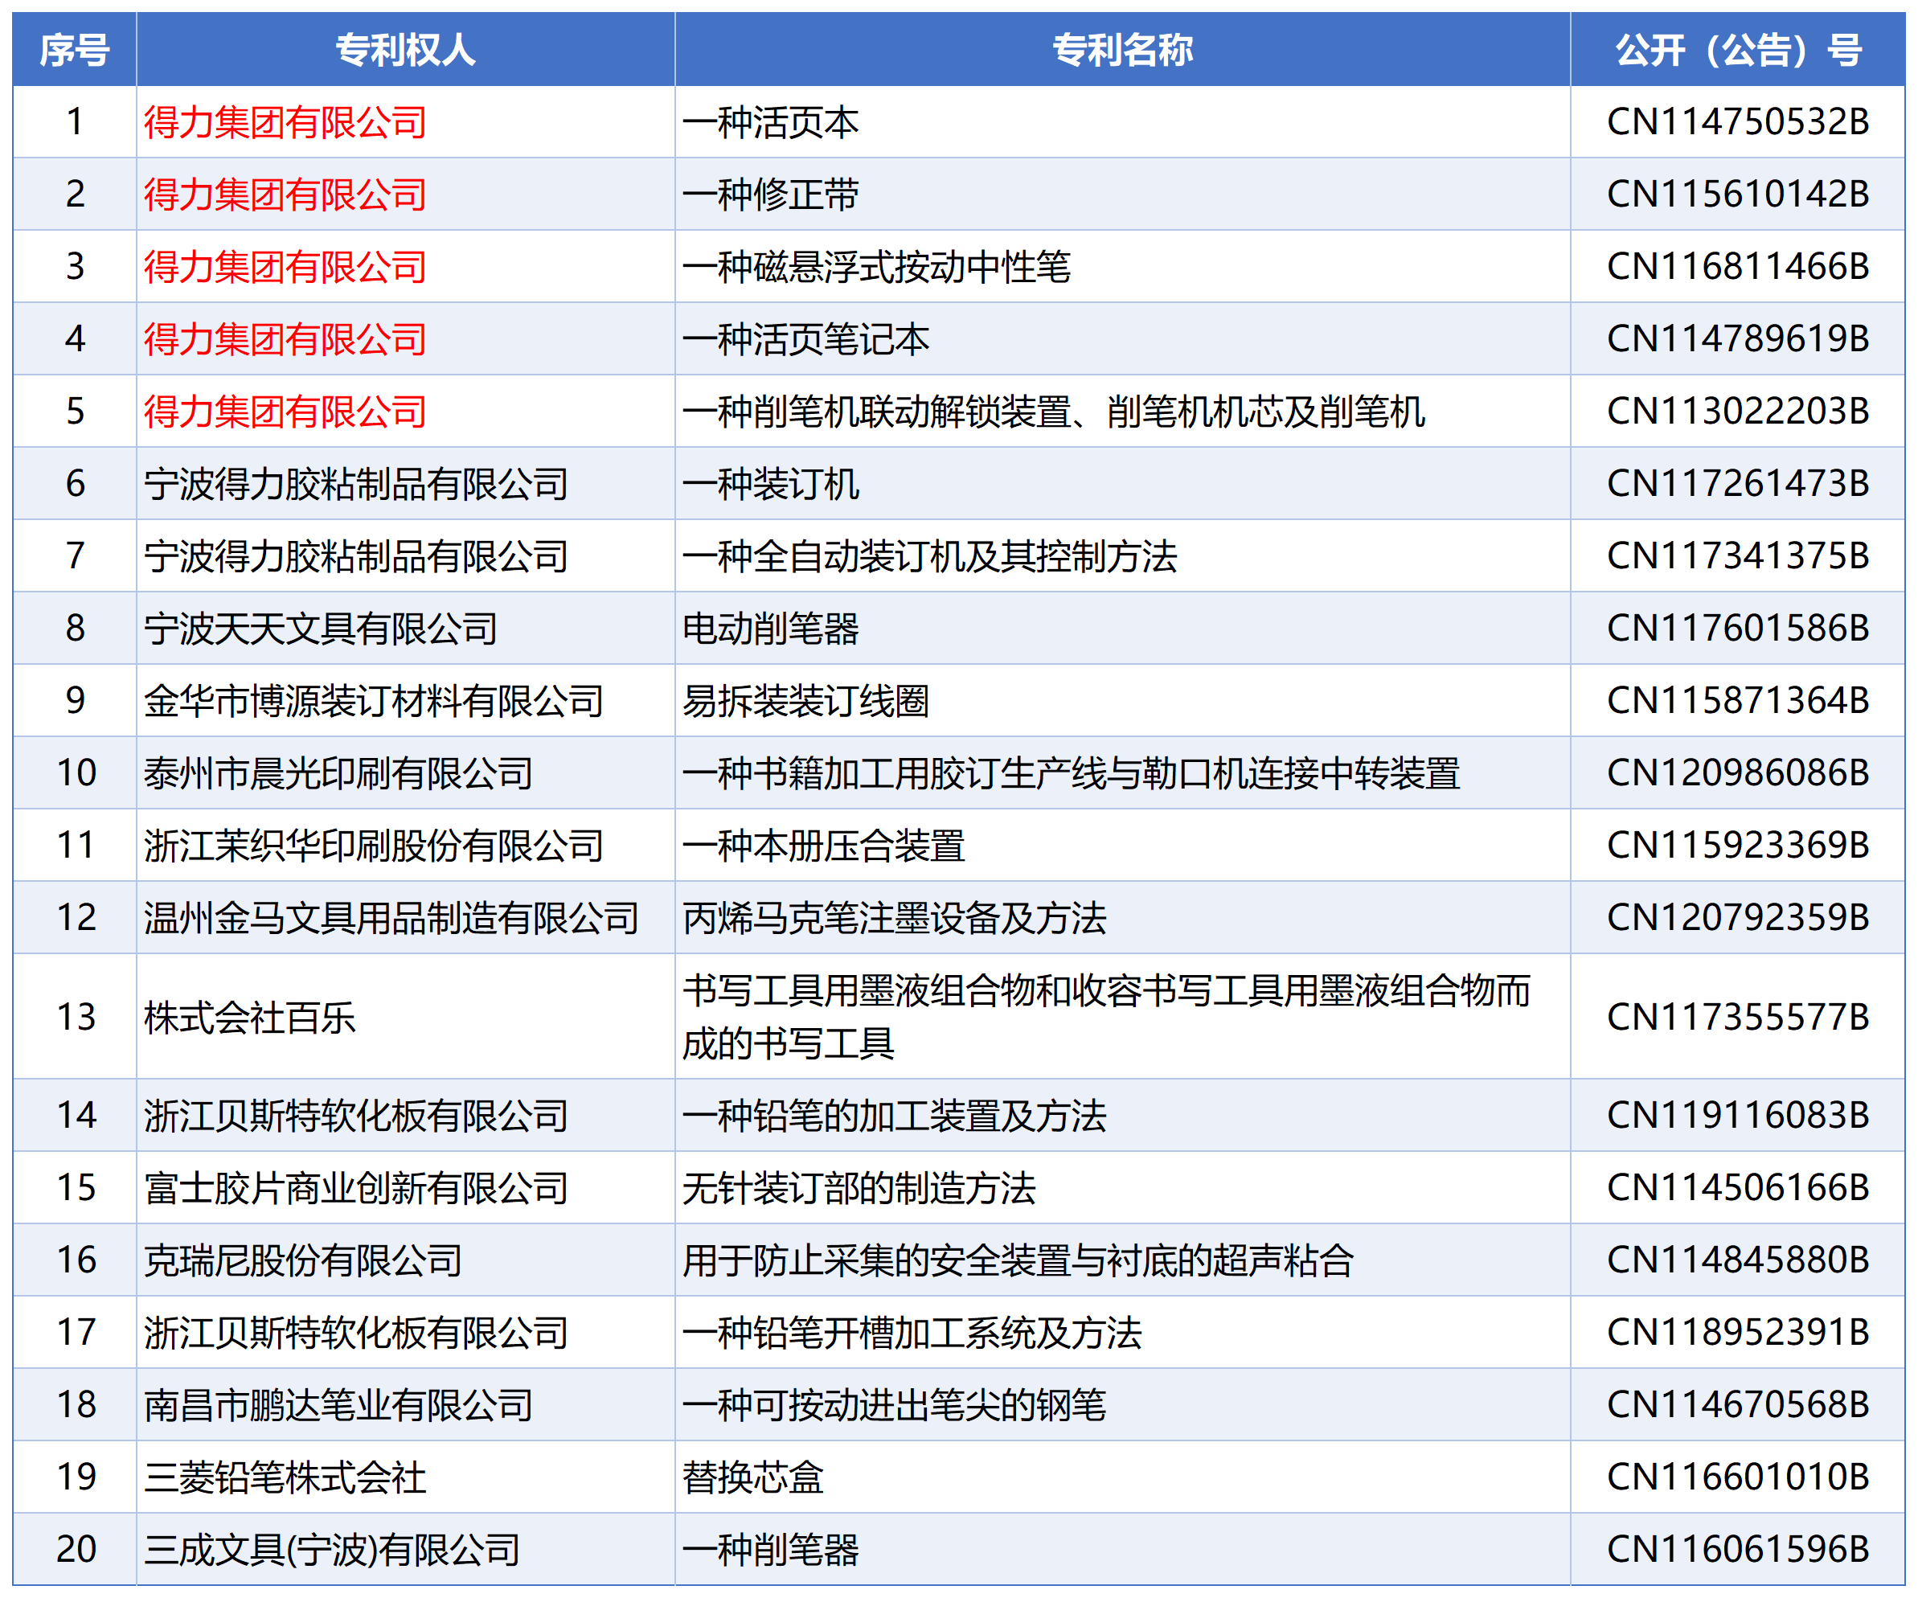Select patent number CN117261473B
Screen dimensions: 1918x1598
1738,484
